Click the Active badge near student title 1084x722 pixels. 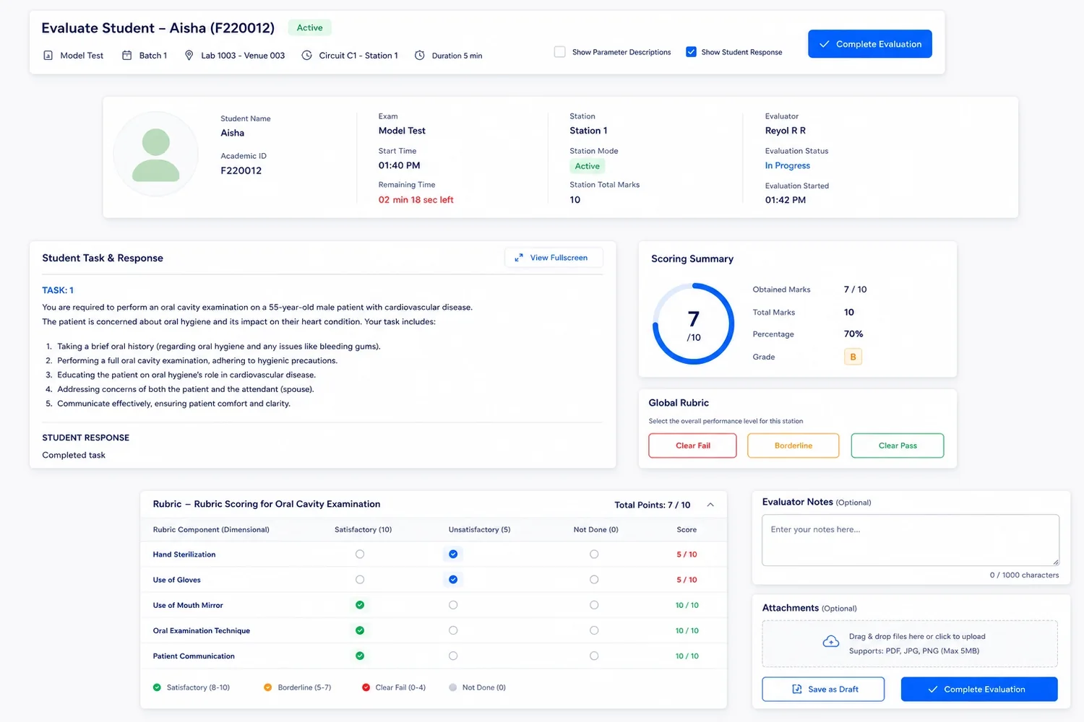click(310, 27)
